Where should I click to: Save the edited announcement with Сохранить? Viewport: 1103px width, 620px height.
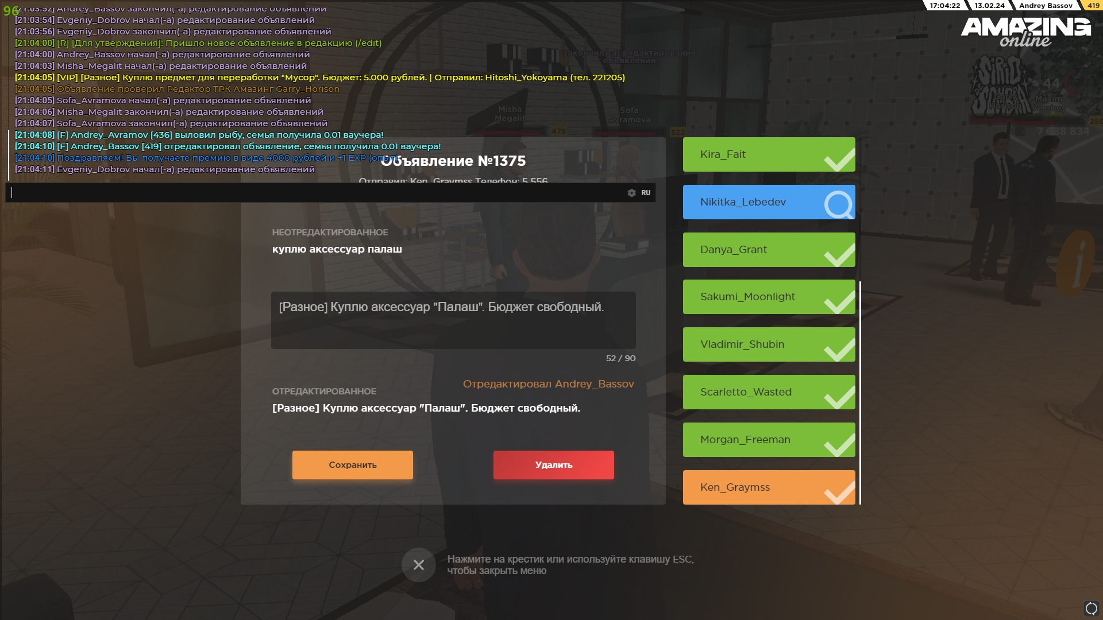coord(352,465)
